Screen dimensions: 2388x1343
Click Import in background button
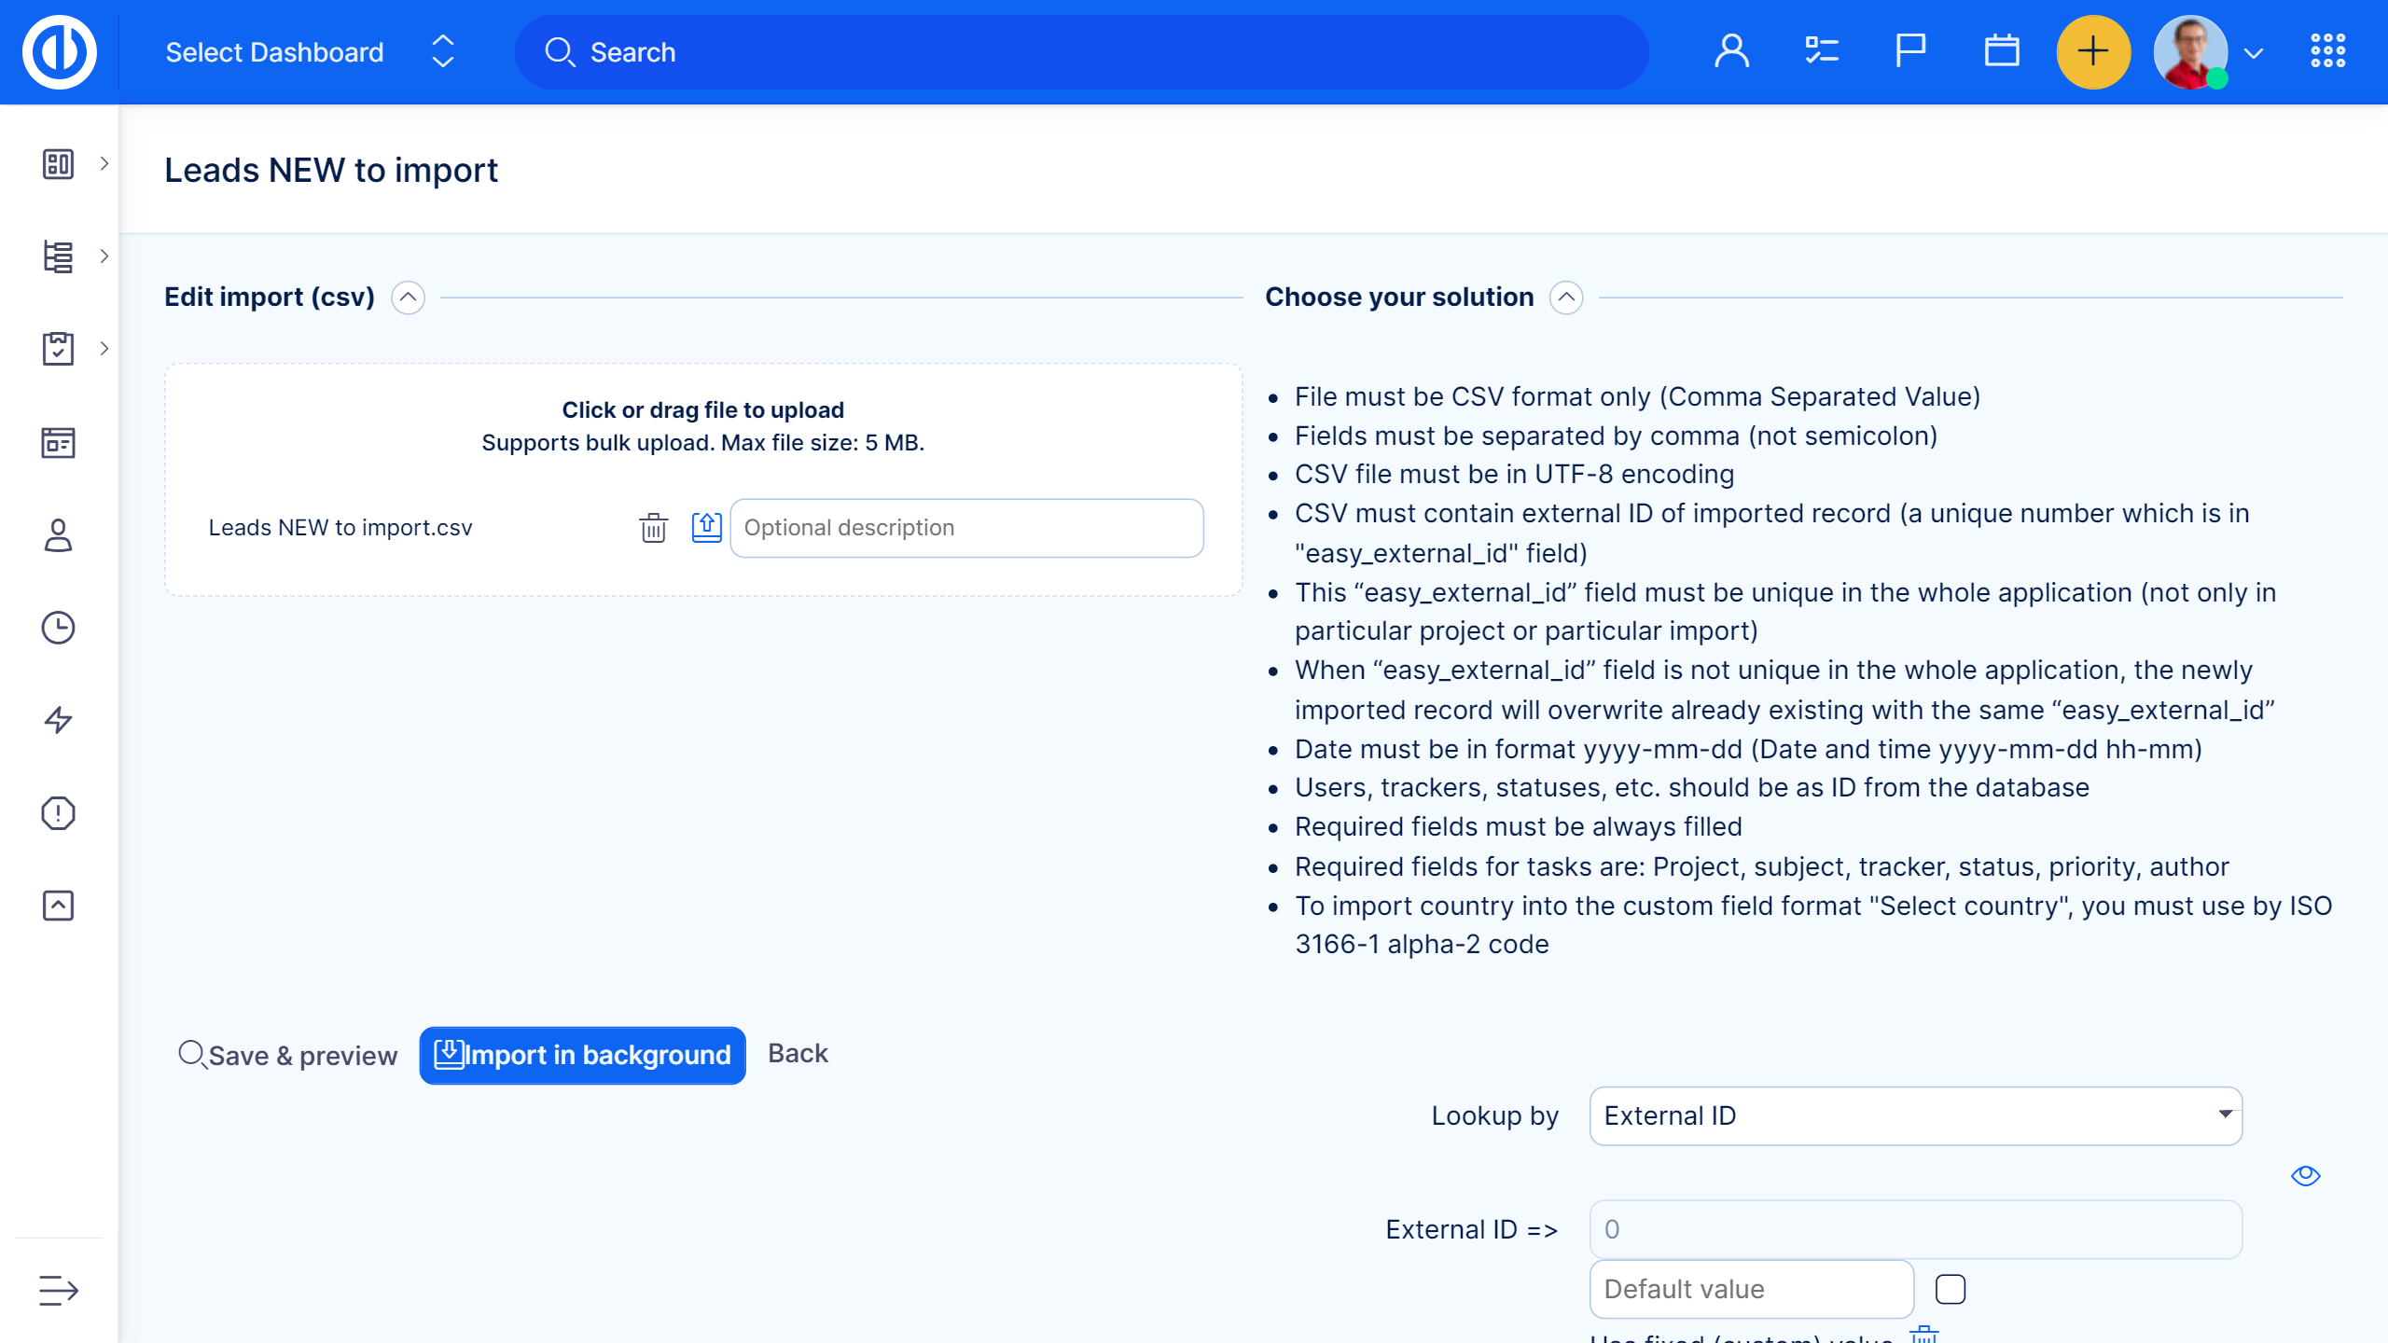(x=582, y=1055)
